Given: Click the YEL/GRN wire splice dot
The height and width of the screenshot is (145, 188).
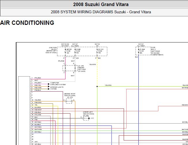Looking at the screenshot, I should click(x=97, y=86).
